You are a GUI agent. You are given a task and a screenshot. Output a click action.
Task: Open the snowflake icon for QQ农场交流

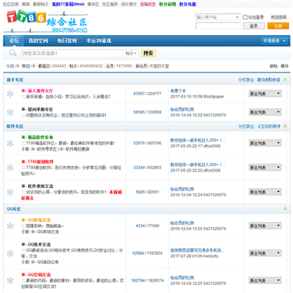10,226
